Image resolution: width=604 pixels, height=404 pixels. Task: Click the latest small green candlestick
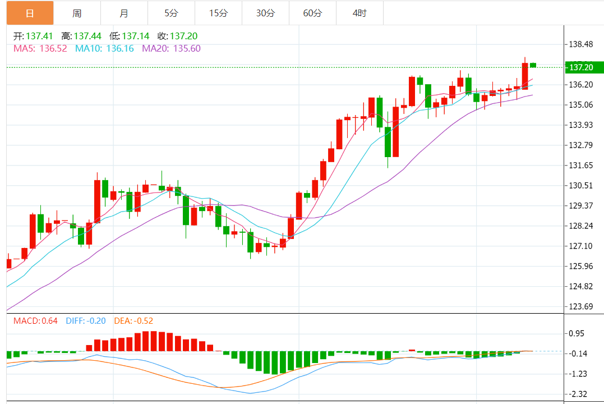533,65
